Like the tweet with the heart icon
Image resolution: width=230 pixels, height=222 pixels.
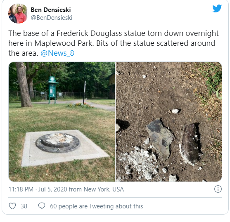[x=12, y=206]
